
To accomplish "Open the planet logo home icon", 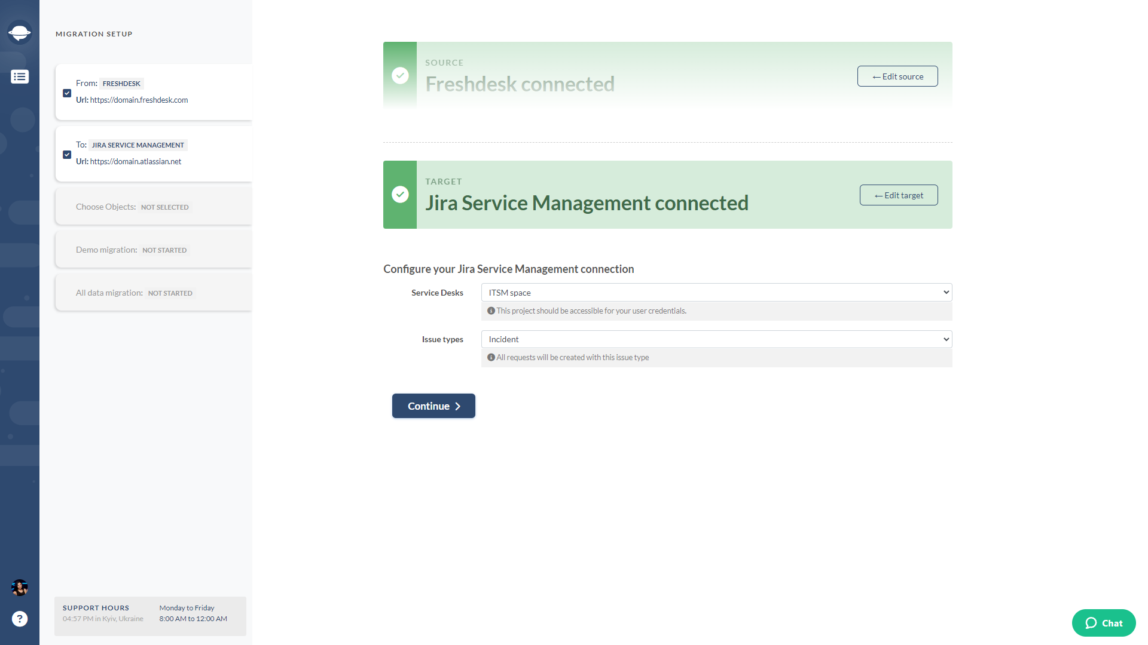I will tap(20, 32).
